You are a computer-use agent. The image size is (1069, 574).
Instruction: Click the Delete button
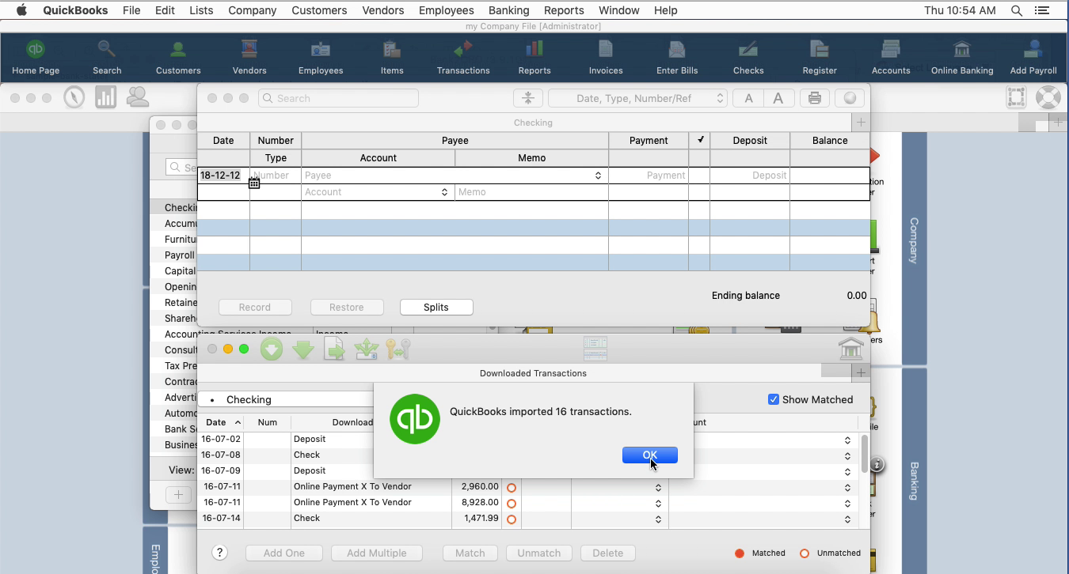click(608, 553)
